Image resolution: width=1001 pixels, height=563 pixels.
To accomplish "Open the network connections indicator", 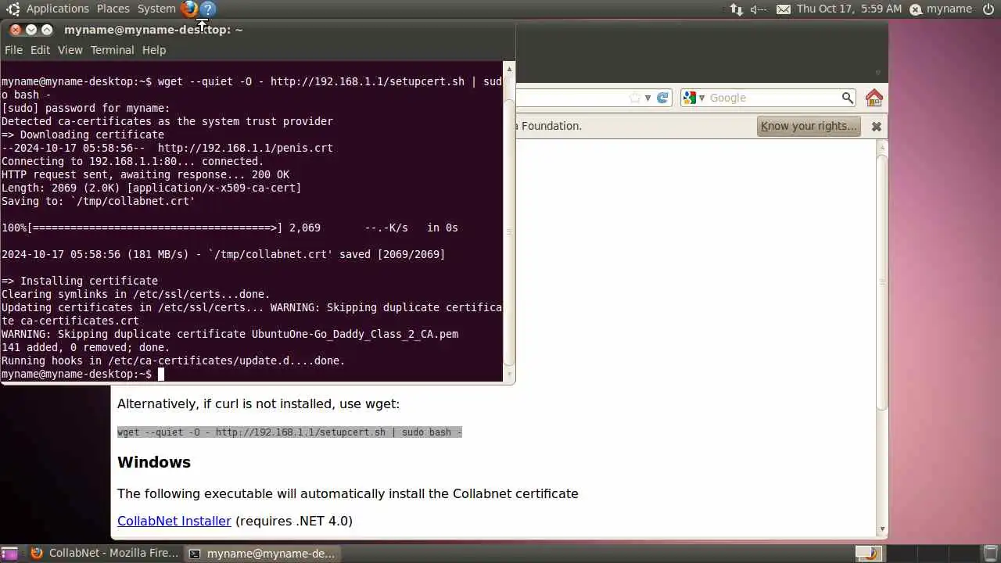I will point(737,9).
